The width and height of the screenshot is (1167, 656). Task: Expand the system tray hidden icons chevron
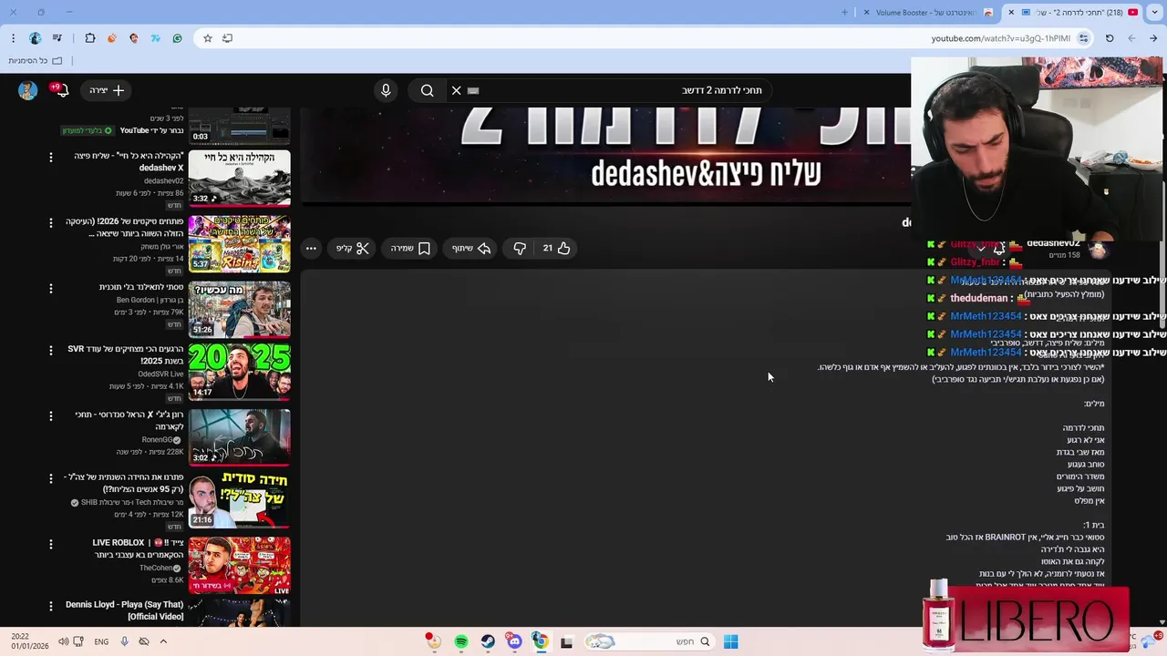tap(163, 641)
